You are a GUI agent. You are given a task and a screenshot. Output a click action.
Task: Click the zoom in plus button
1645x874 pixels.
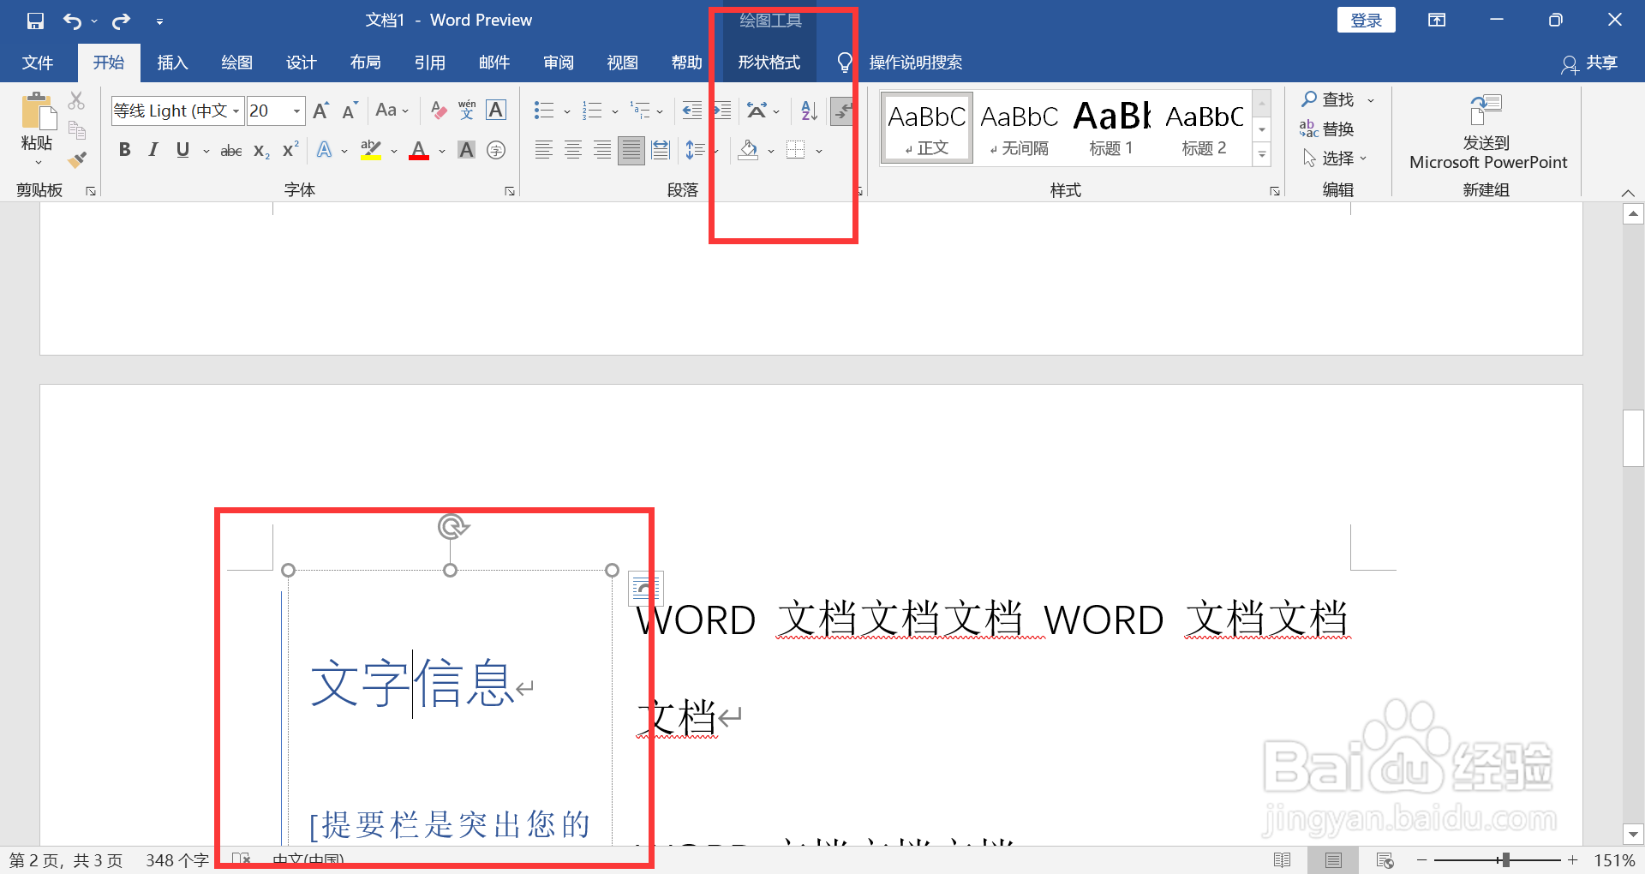[1572, 859]
